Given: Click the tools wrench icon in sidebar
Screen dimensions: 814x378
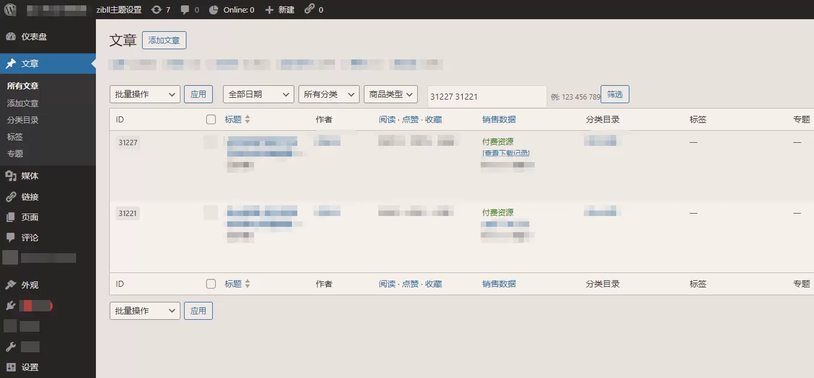Looking at the screenshot, I should pos(11,347).
